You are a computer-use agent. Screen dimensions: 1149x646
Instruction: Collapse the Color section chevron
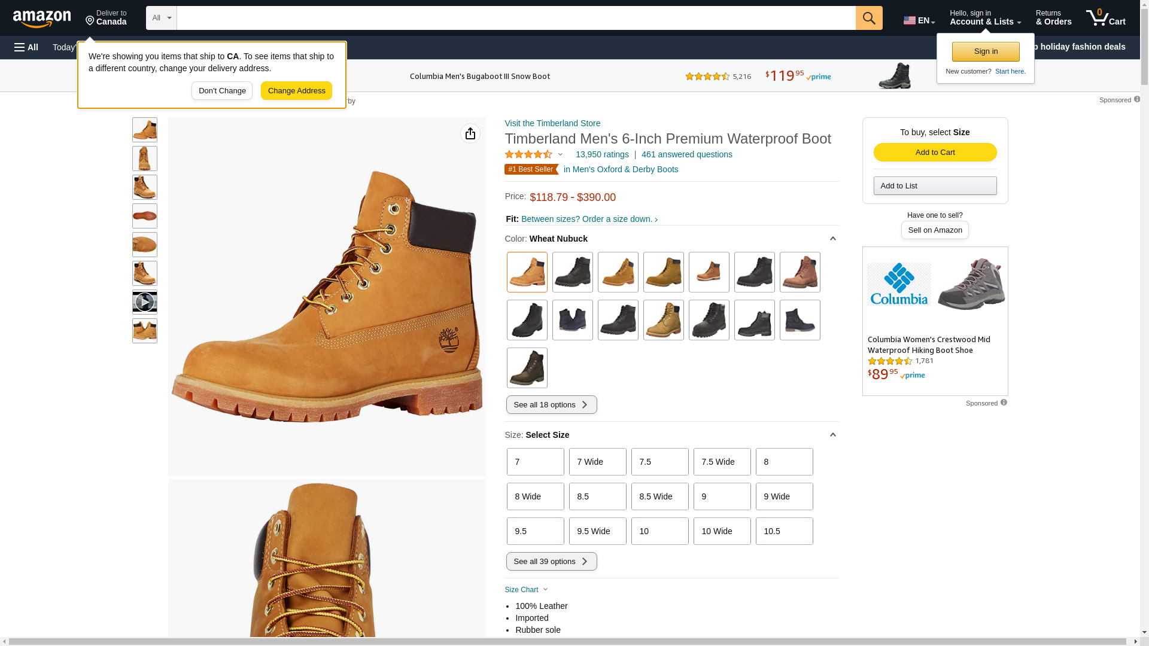[832, 239]
